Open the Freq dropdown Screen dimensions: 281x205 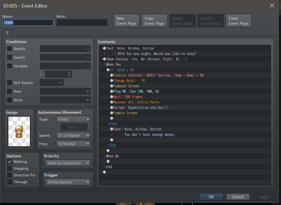click(73, 144)
